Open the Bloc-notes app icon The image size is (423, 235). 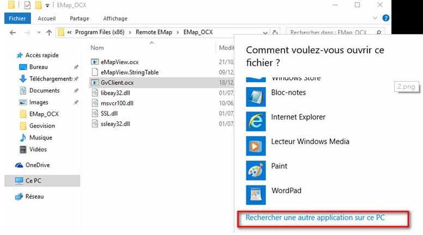(x=256, y=97)
